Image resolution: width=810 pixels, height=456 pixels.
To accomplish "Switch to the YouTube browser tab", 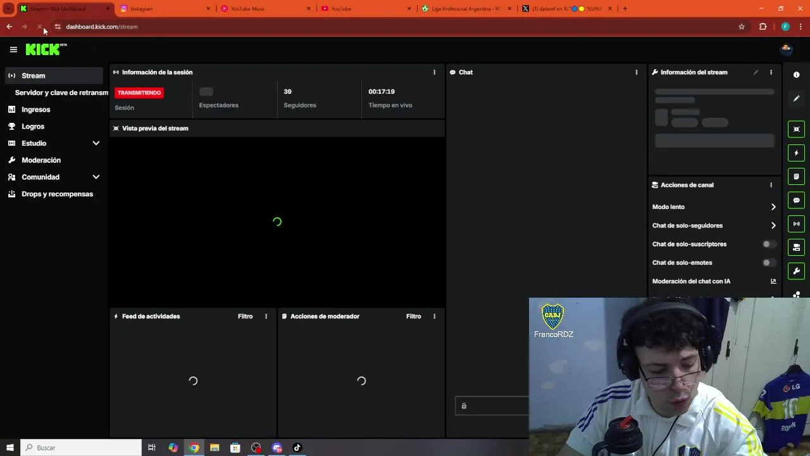I will click(366, 9).
